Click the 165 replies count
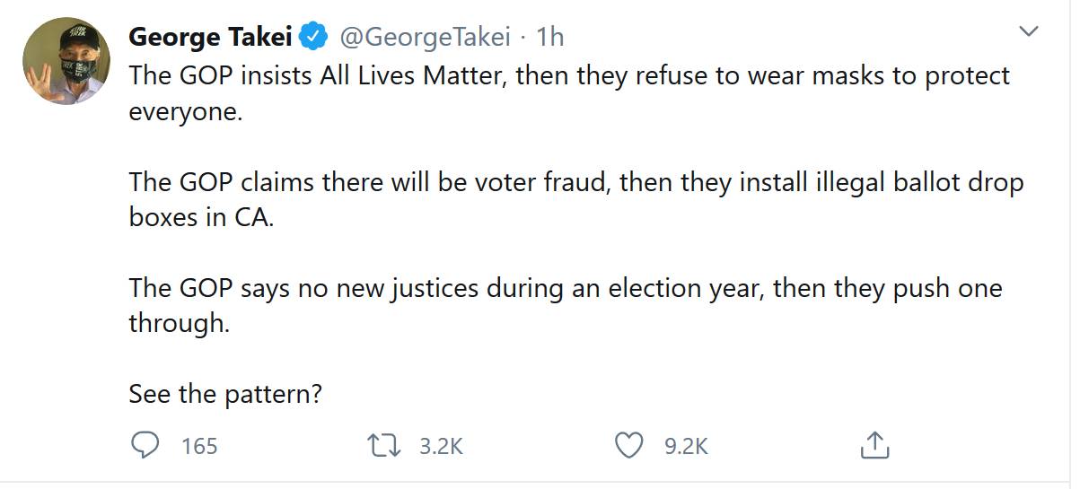1080x489 pixels. pos(199,446)
